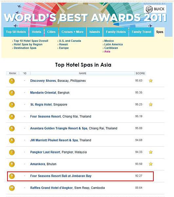Open JW Marriott Phuket Resort & Spa link

point(54,140)
